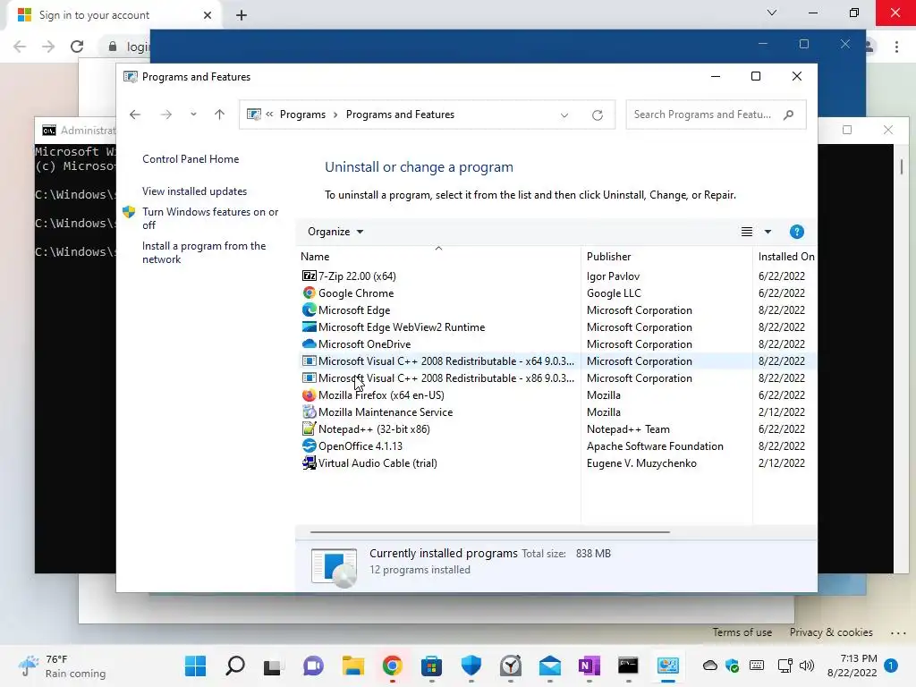Open Programs and Features help question mark
Image resolution: width=916 pixels, height=687 pixels.
[796, 232]
